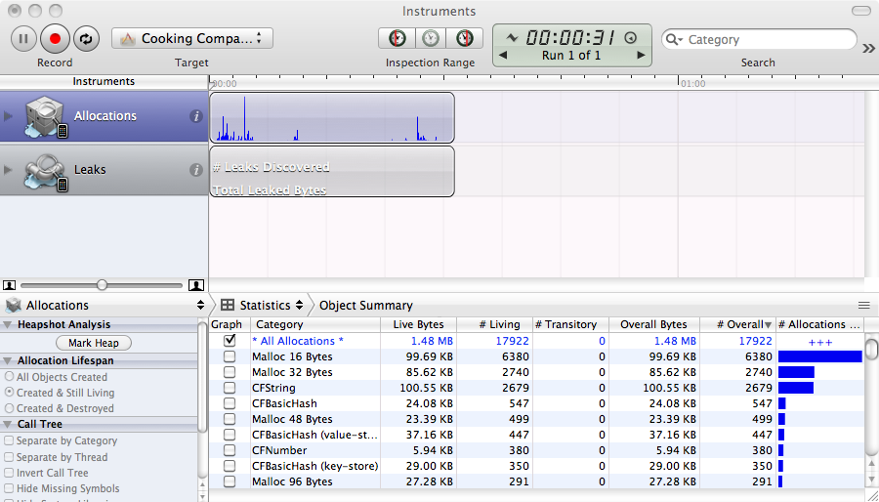Image resolution: width=879 pixels, height=502 pixels.
Task: Collapse the Heapshot Analysis section
Action: 9,325
